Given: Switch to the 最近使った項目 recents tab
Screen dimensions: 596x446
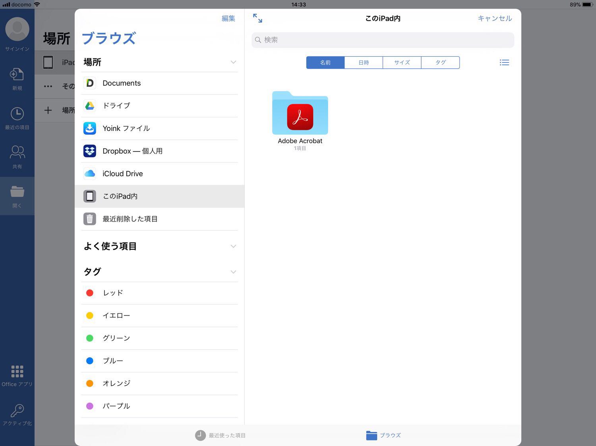Looking at the screenshot, I should pos(221,435).
